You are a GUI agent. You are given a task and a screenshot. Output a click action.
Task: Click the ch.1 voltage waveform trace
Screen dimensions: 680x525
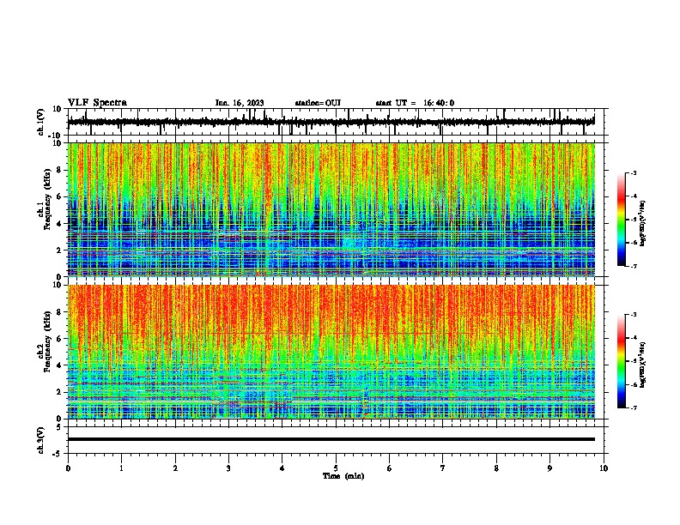[331, 122]
